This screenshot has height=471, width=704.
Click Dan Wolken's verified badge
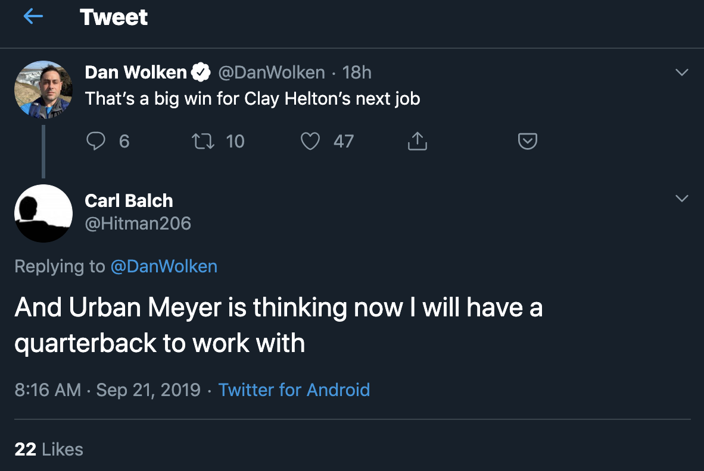(x=201, y=72)
